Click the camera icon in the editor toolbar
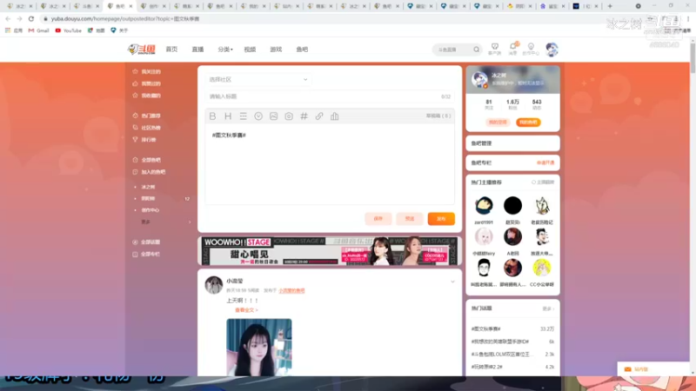The width and height of the screenshot is (696, 391). 289,116
